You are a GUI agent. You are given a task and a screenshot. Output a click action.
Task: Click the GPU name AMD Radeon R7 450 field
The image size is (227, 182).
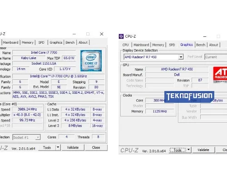click(177, 69)
